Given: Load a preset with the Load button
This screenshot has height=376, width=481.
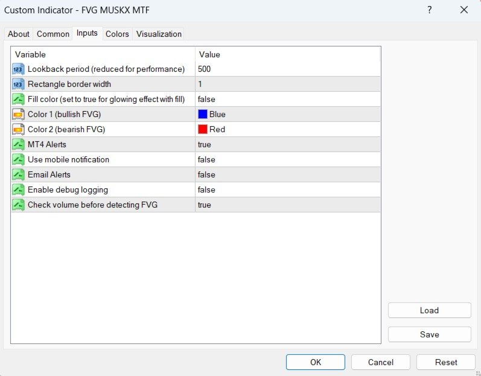Looking at the screenshot, I should coord(430,310).
